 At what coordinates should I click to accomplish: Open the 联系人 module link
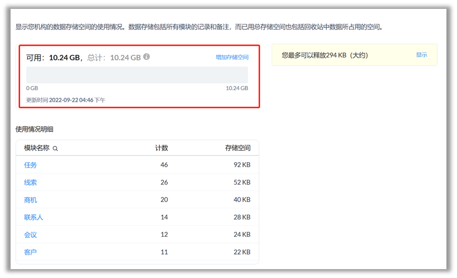pyautogui.click(x=33, y=217)
